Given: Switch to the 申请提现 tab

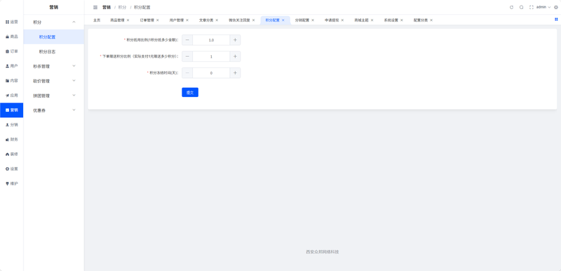Looking at the screenshot, I should pyautogui.click(x=332, y=20).
